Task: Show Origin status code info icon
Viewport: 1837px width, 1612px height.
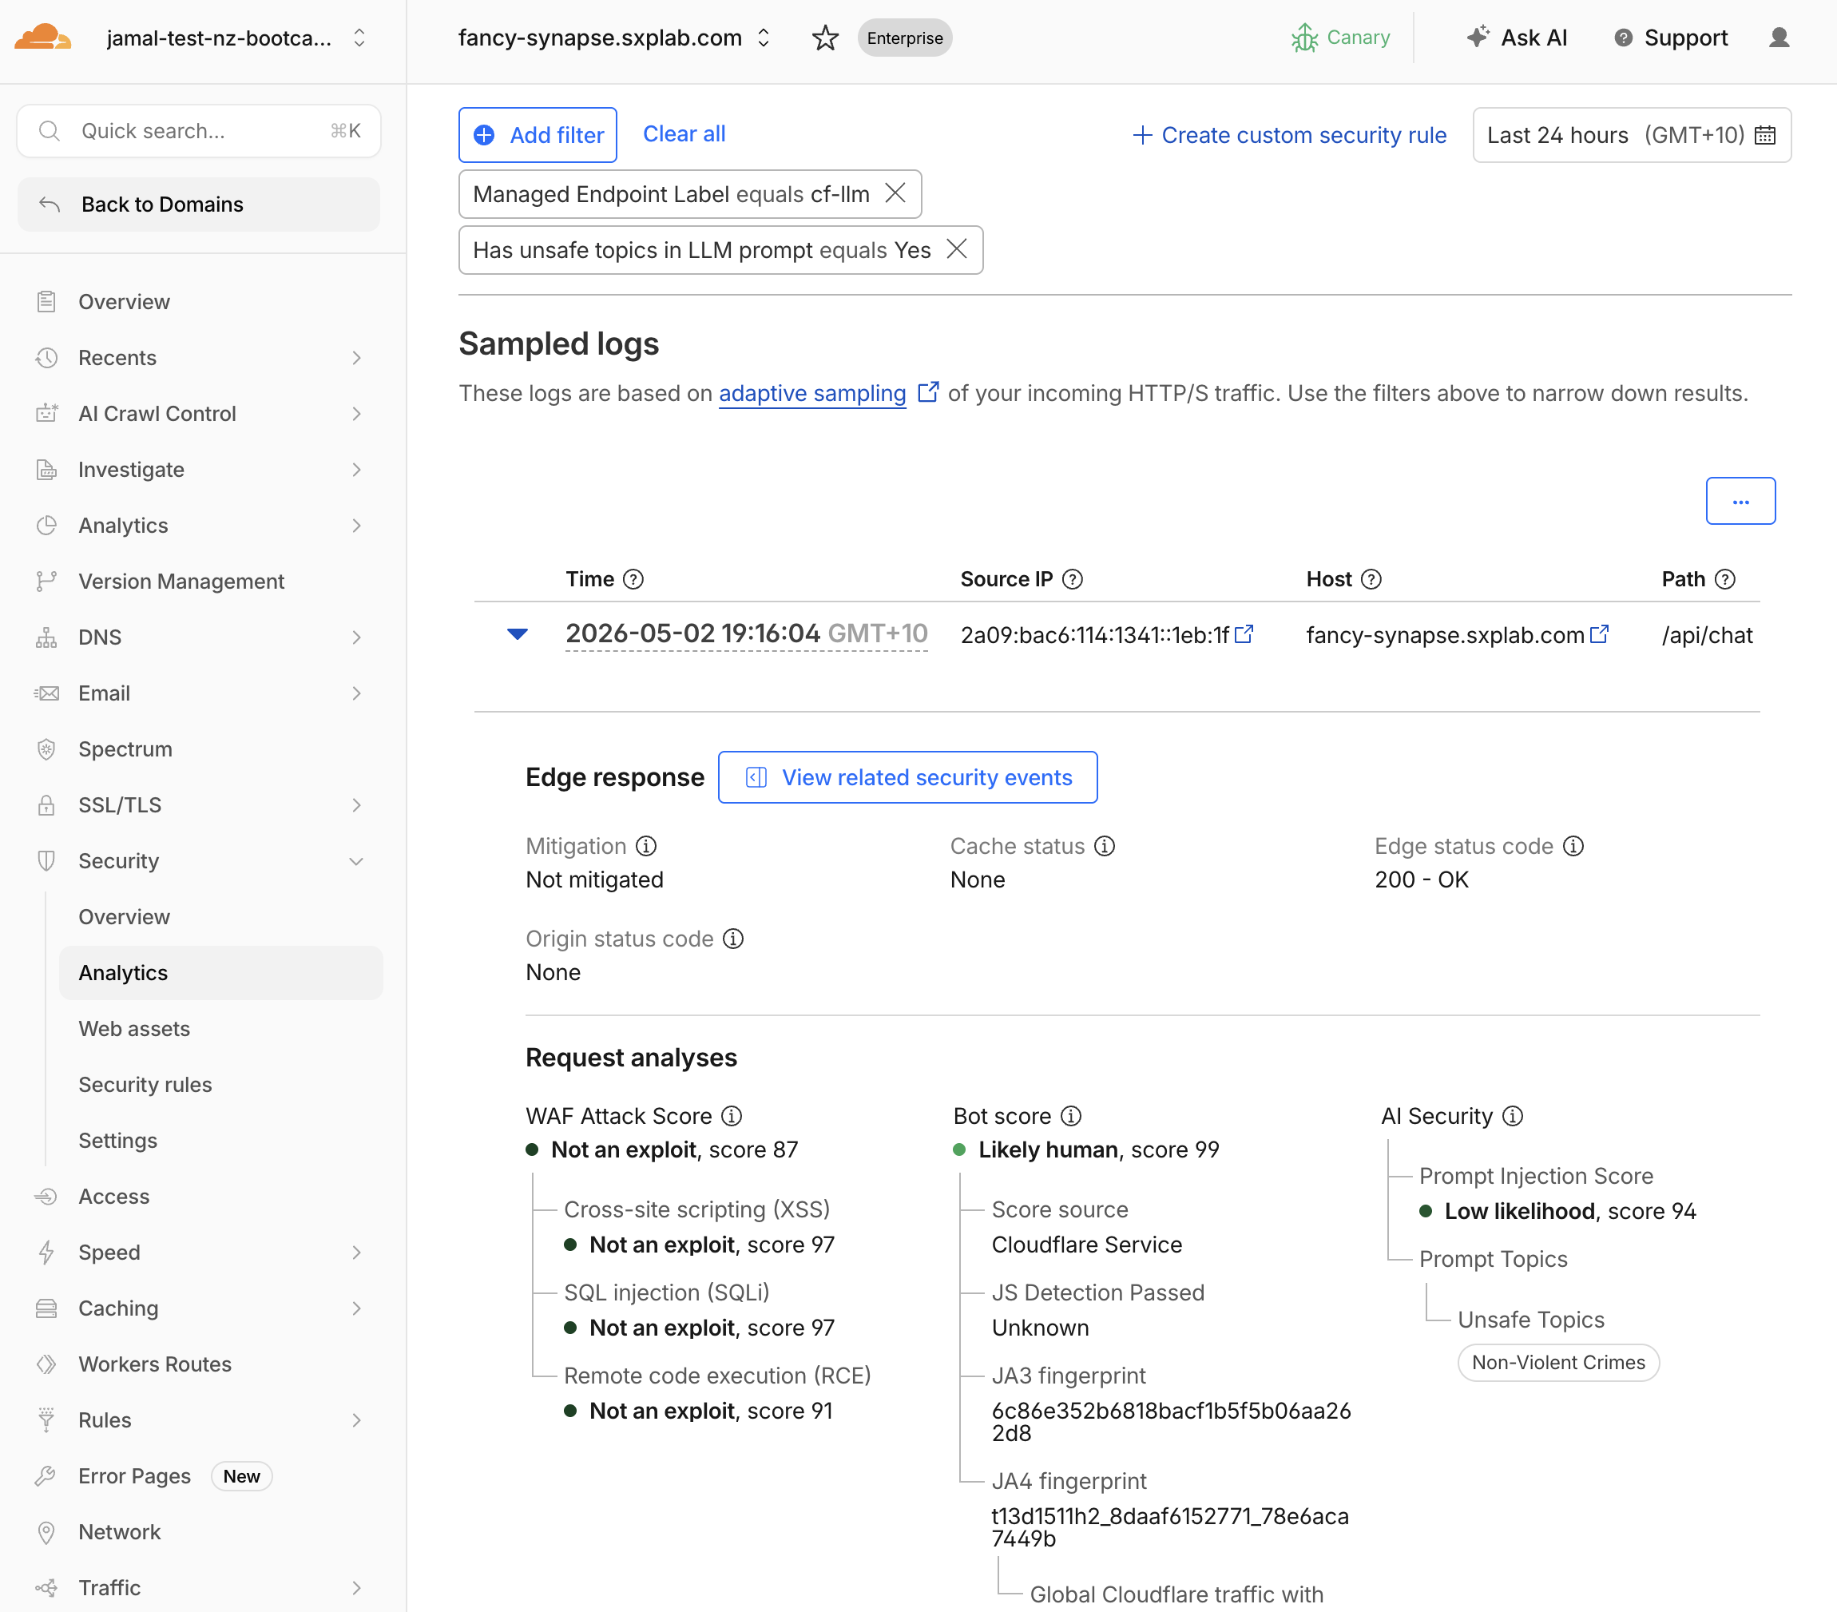Action: [733, 939]
